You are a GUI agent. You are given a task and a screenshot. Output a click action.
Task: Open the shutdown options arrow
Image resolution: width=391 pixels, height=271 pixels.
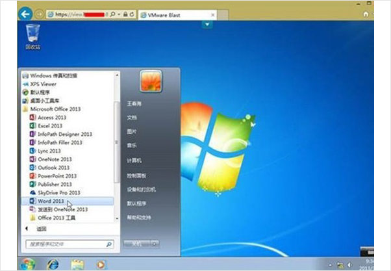tap(155, 244)
